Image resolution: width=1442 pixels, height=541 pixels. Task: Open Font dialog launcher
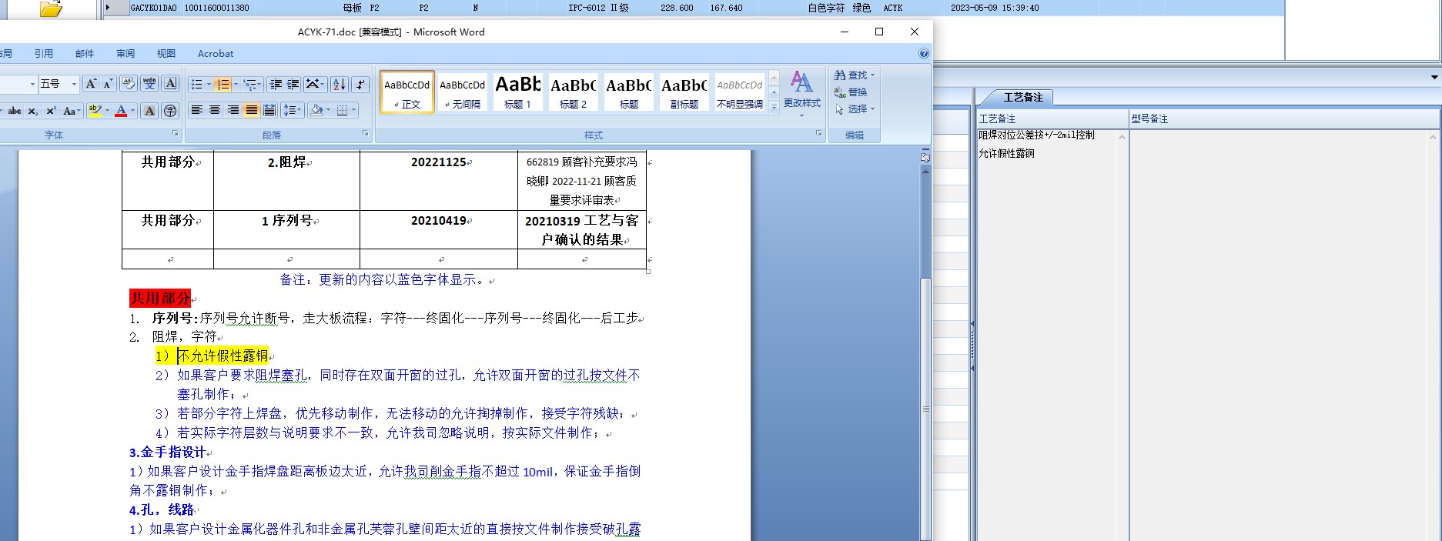[x=175, y=134]
